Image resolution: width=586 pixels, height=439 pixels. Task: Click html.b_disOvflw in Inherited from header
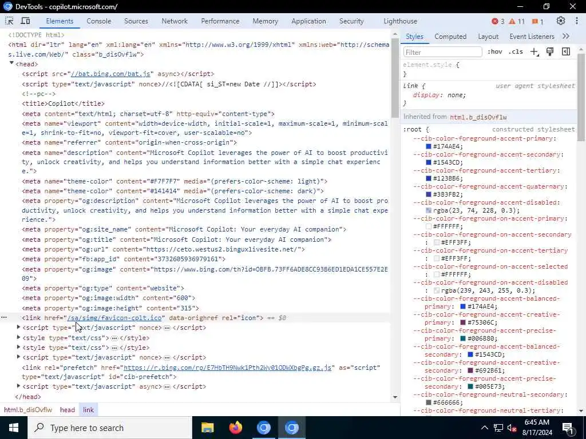(478, 117)
